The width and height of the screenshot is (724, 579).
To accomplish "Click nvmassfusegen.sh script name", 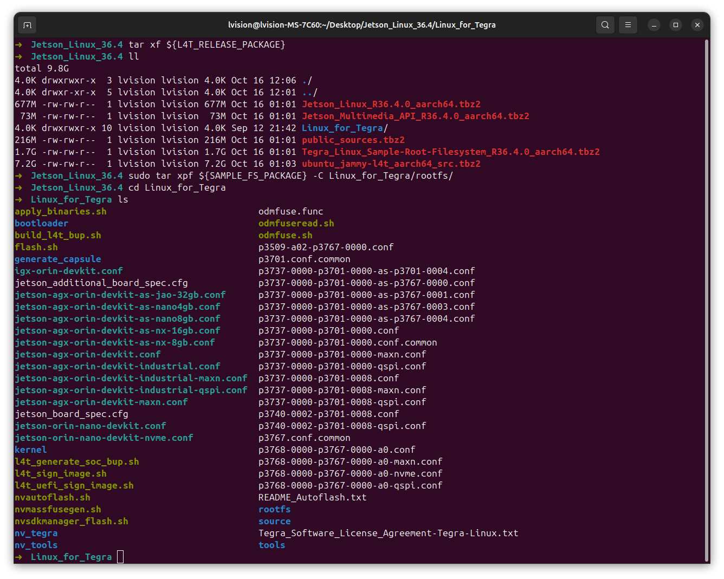I will pos(58,509).
